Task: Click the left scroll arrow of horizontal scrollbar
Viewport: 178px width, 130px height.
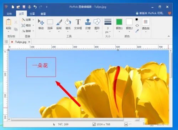Action: click(9, 119)
